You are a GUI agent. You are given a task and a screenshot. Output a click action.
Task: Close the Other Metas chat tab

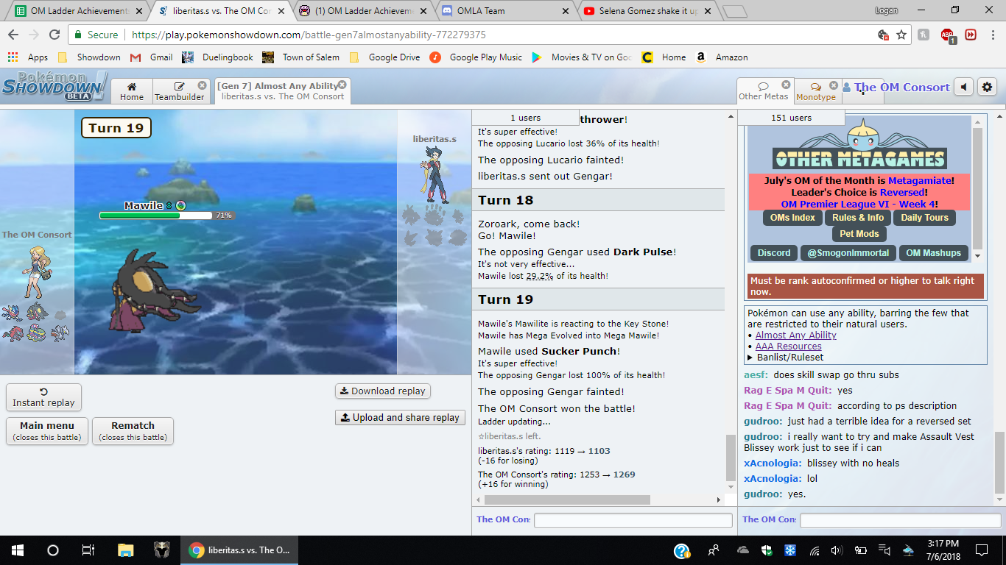click(786, 85)
